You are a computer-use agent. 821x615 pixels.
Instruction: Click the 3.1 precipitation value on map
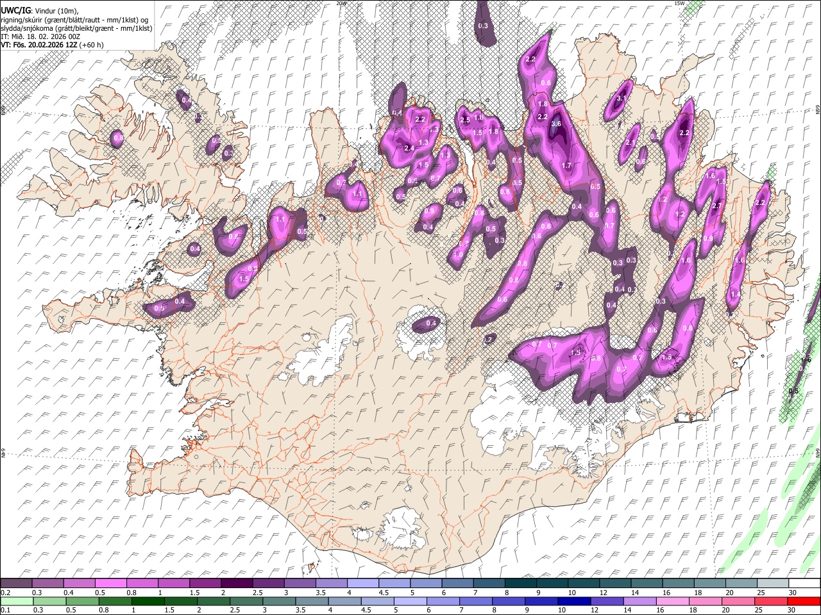621,99
